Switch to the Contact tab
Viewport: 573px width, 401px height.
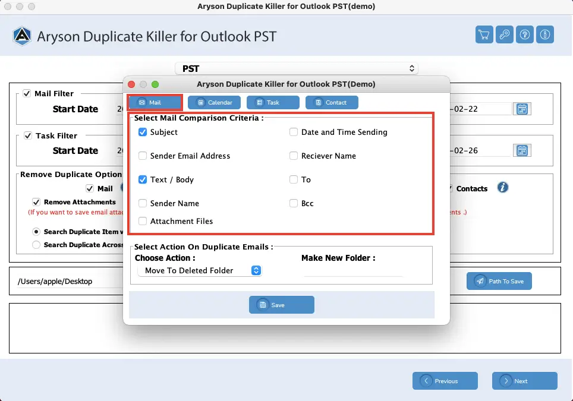point(332,103)
